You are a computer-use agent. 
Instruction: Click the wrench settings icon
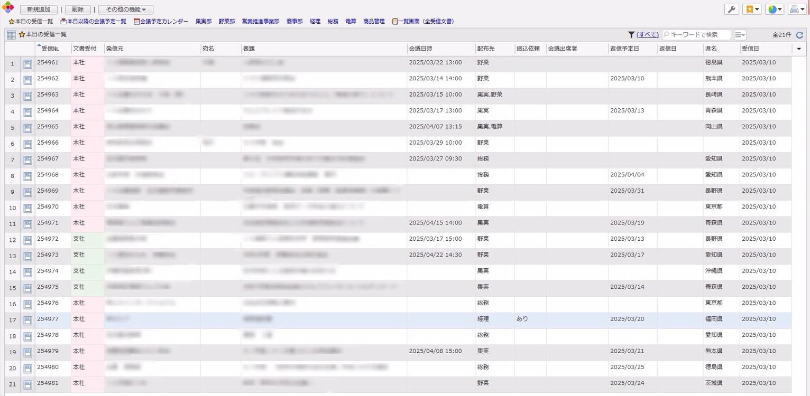(732, 10)
